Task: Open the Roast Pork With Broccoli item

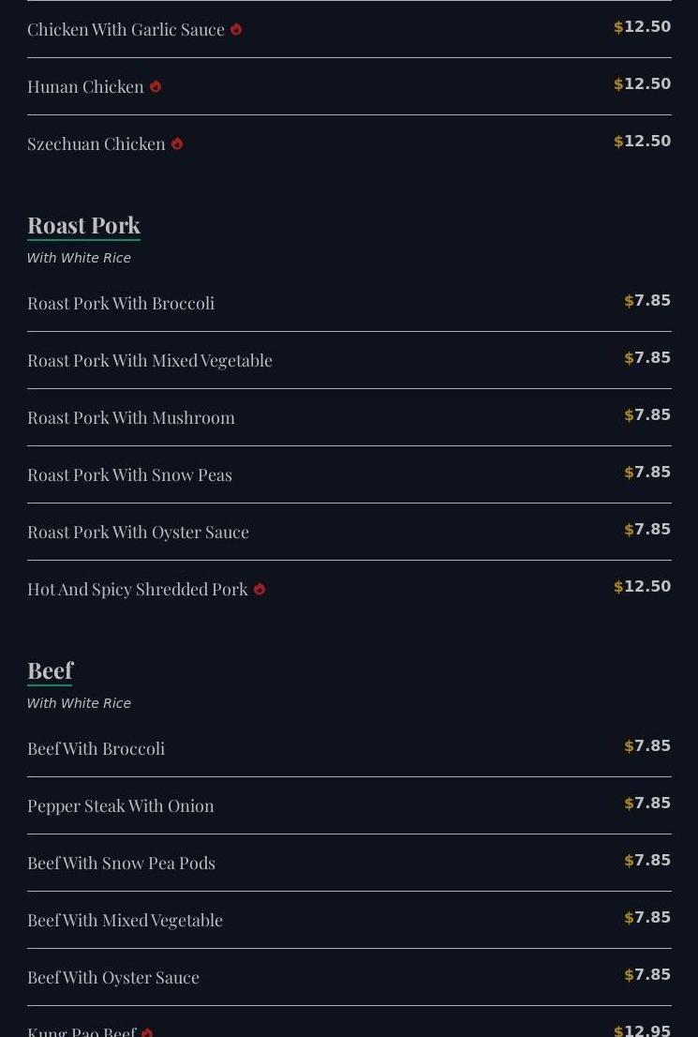Action: click(349, 303)
